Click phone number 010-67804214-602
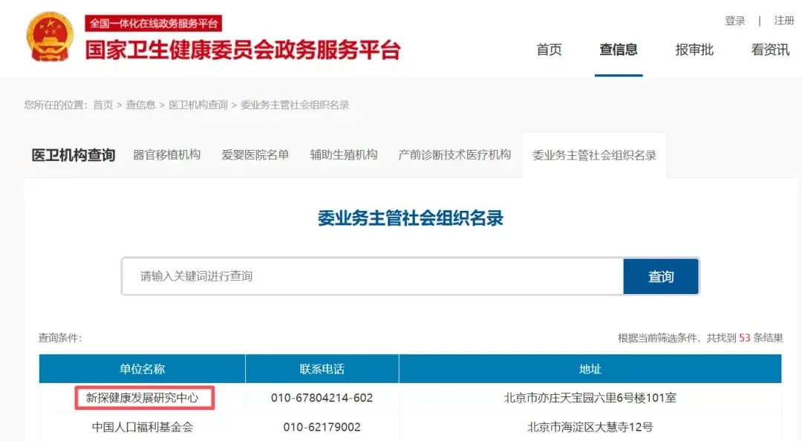 click(x=322, y=398)
